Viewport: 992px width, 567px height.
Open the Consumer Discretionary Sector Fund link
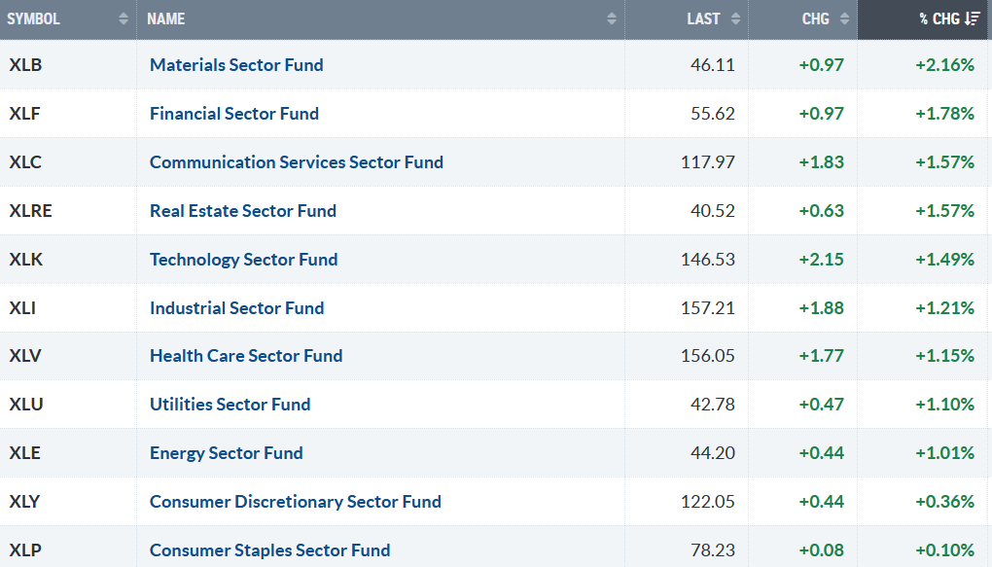coord(296,502)
